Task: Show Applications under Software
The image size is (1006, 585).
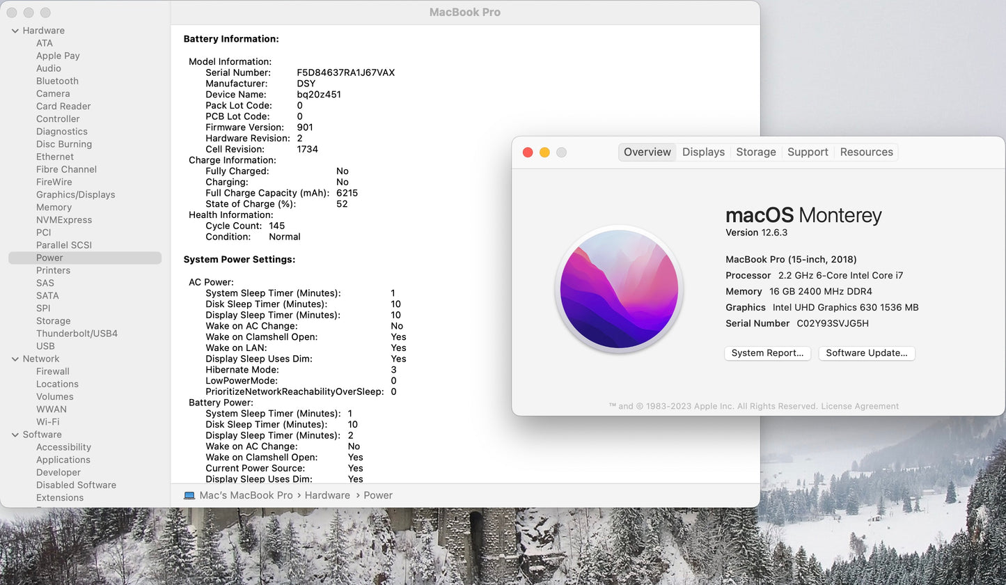Action: point(63,460)
